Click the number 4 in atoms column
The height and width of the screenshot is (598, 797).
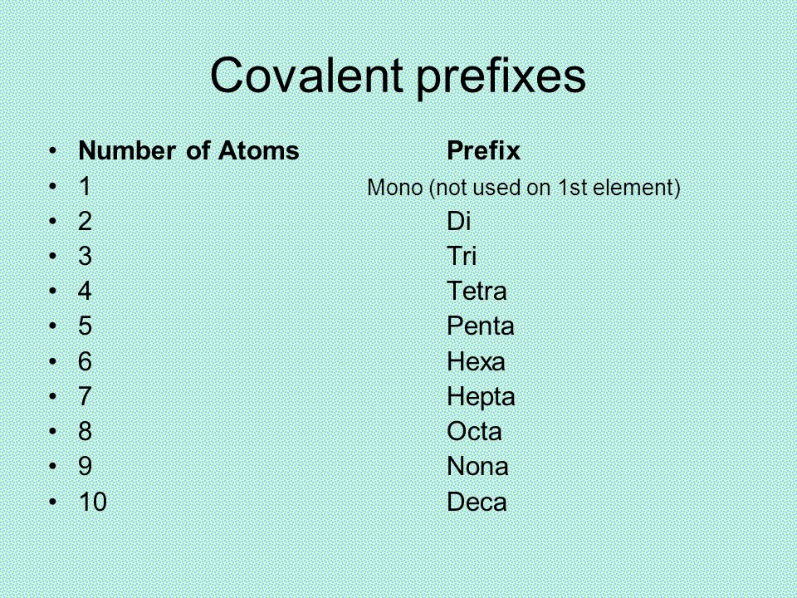pyautogui.click(x=85, y=291)
